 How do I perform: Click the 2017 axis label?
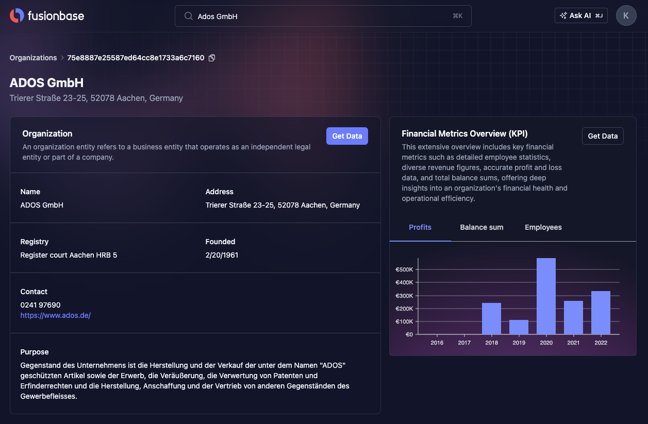[x=464, y=343]
